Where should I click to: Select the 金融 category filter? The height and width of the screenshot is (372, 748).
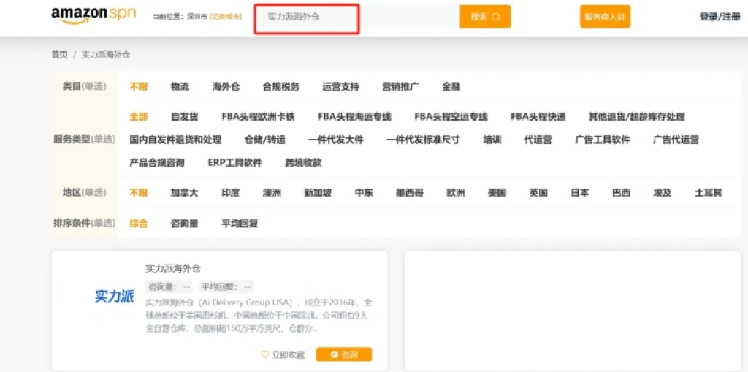(451, 86)
